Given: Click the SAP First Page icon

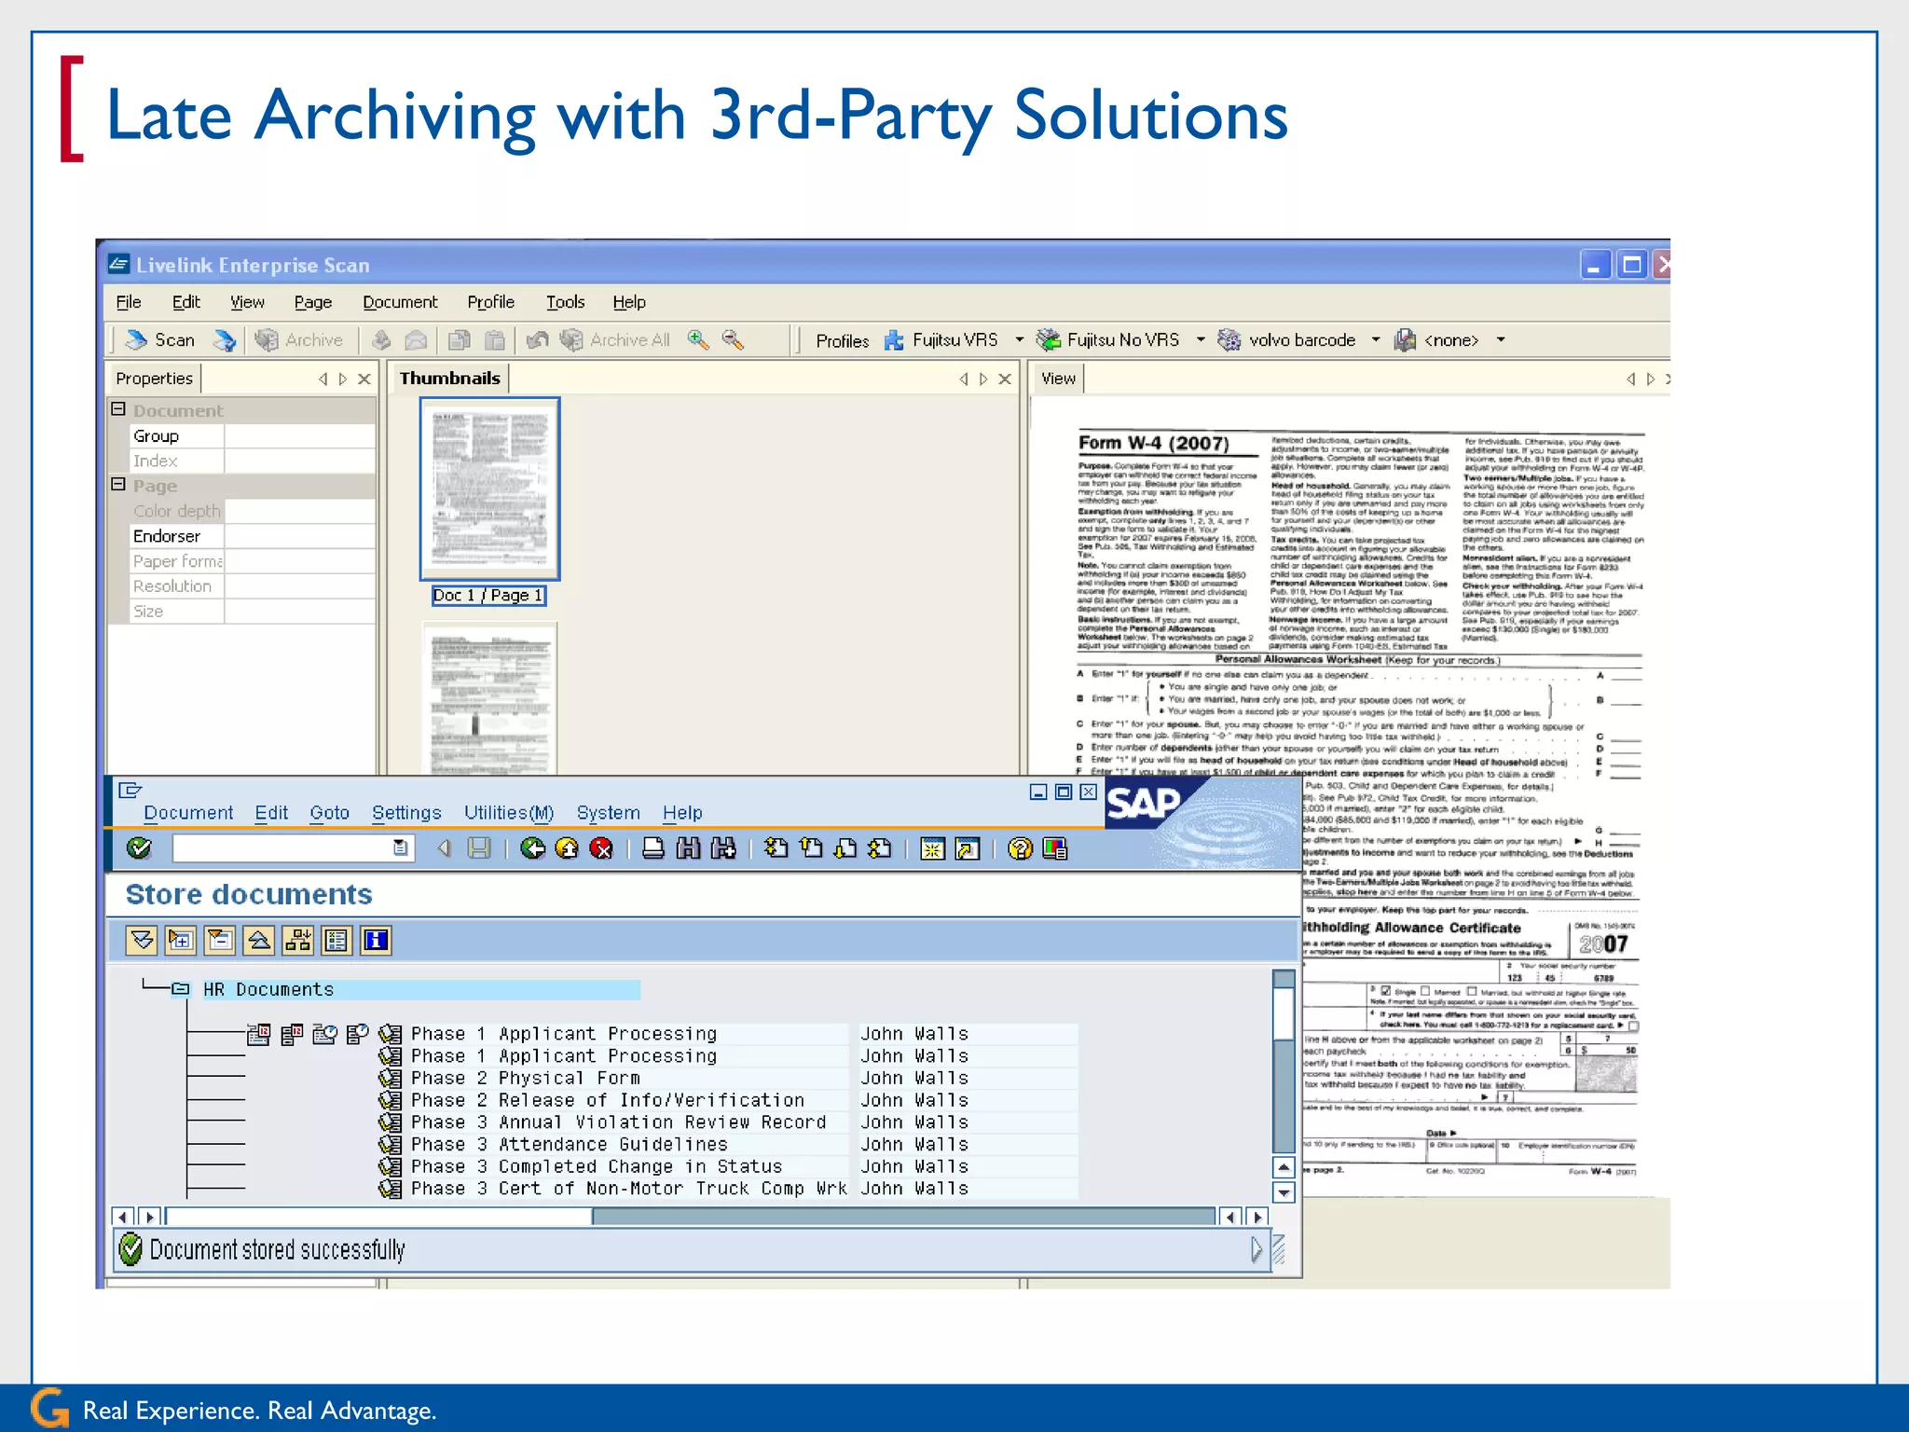Looking at the screenshot, I should 776,848.
